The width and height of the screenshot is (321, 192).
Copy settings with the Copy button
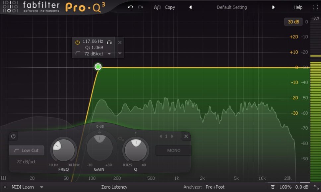point(170,7)
